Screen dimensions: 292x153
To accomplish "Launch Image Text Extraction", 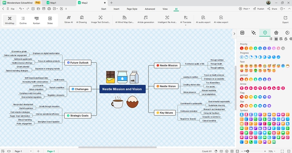I will [100, 20].
